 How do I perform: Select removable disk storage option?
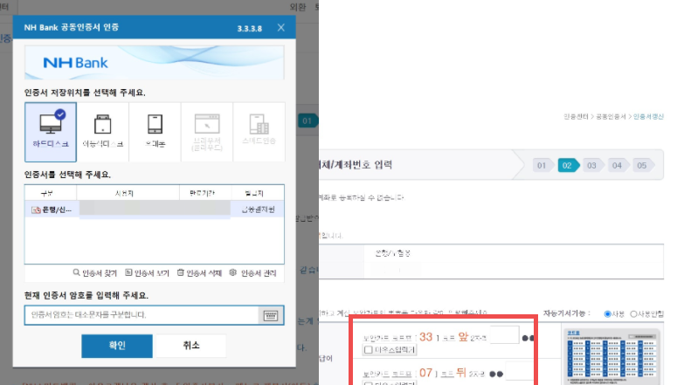click(x=103, y=132)
